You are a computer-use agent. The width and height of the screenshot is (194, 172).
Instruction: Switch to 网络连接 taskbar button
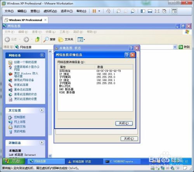[46, 161]
